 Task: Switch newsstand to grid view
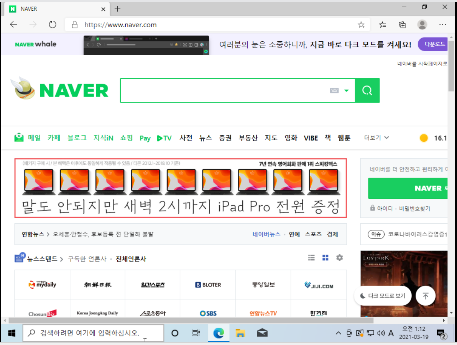(325, 258)
